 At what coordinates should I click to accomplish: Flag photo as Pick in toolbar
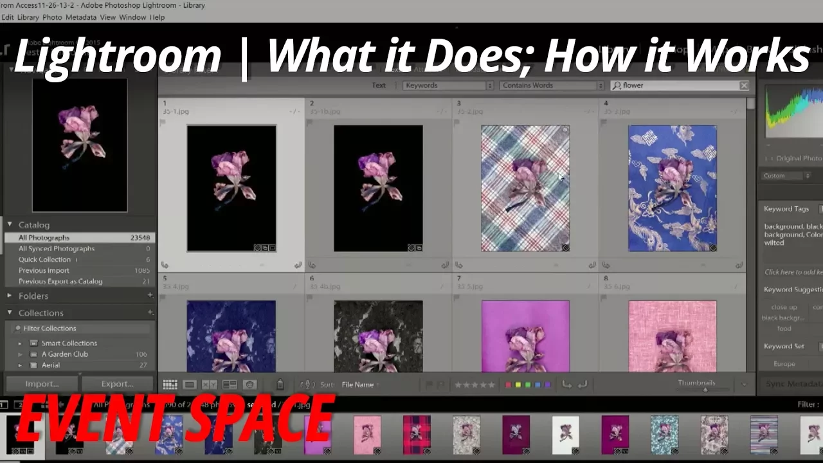(429, 385)
